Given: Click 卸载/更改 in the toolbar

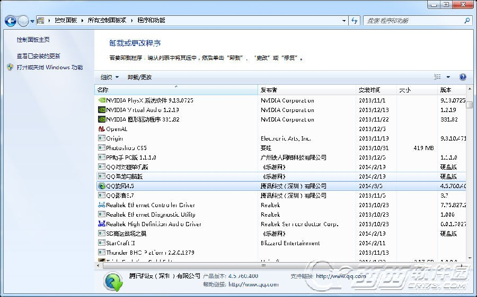Looking at the screenshot, I should (139, 77).
